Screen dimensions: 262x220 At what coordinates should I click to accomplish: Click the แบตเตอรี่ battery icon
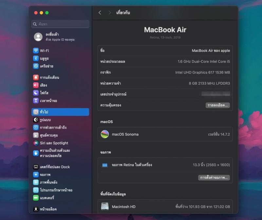coord(36,198)
